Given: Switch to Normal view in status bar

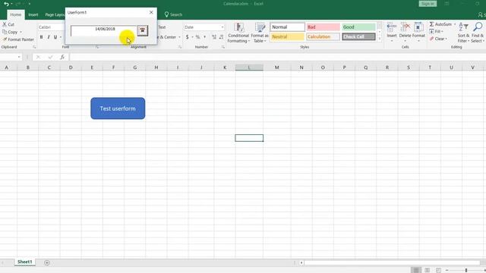Looking at the screenshot, I should pyautogui.click(x=416, y=270).
